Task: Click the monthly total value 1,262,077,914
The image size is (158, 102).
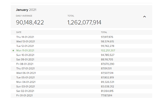Action: tap(84, 22)
